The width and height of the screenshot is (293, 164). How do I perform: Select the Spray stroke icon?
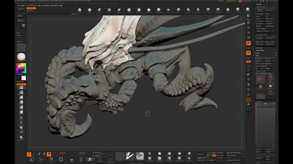(51, 159)
